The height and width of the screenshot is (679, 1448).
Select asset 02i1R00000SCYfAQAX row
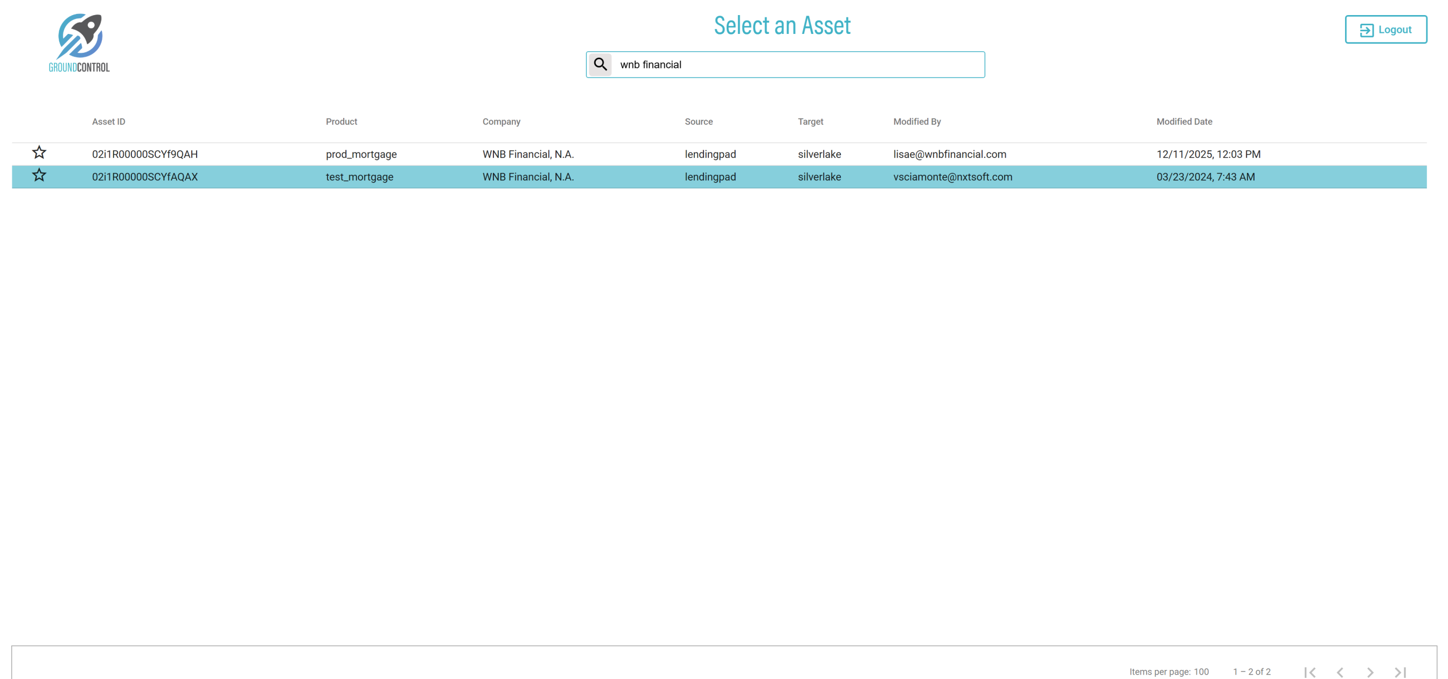point(144,177)
